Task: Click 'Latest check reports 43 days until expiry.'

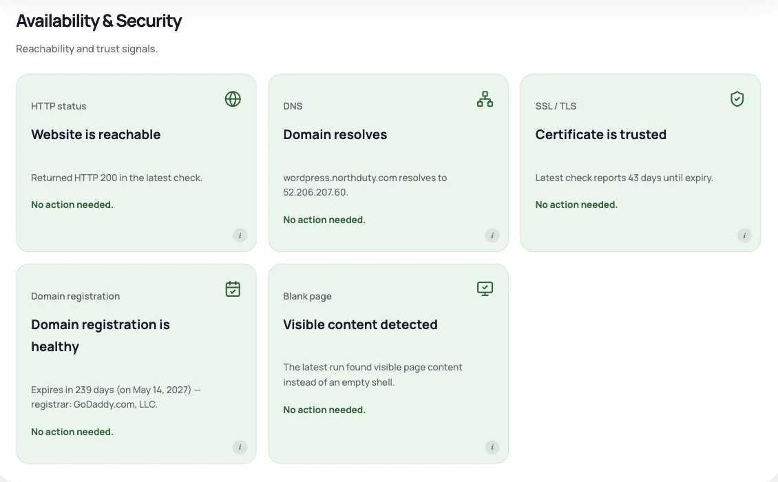Action: point(624,178)
